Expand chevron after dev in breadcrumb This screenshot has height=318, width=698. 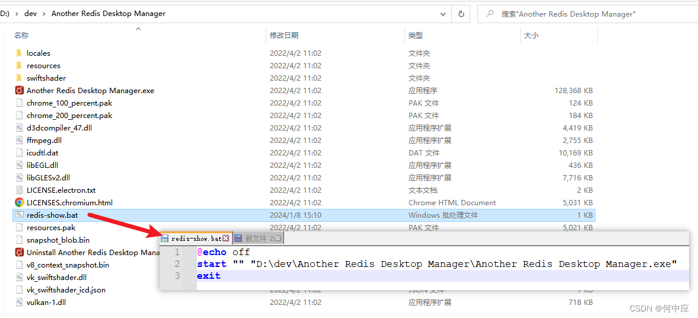coord(44,14)
